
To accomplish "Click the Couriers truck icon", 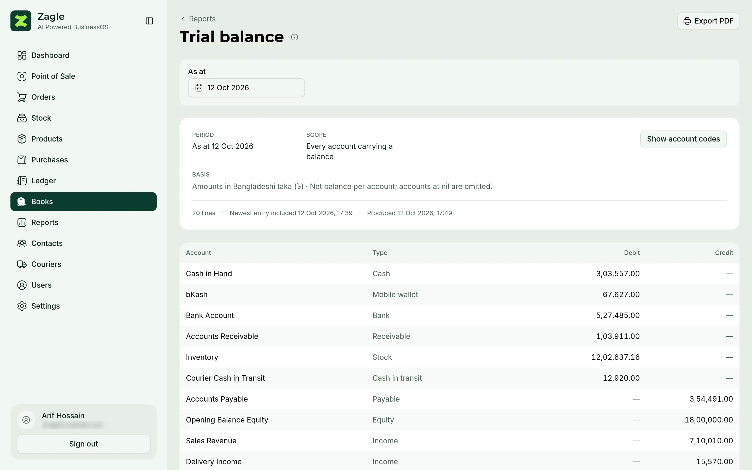I will click(x=22, y=264).
